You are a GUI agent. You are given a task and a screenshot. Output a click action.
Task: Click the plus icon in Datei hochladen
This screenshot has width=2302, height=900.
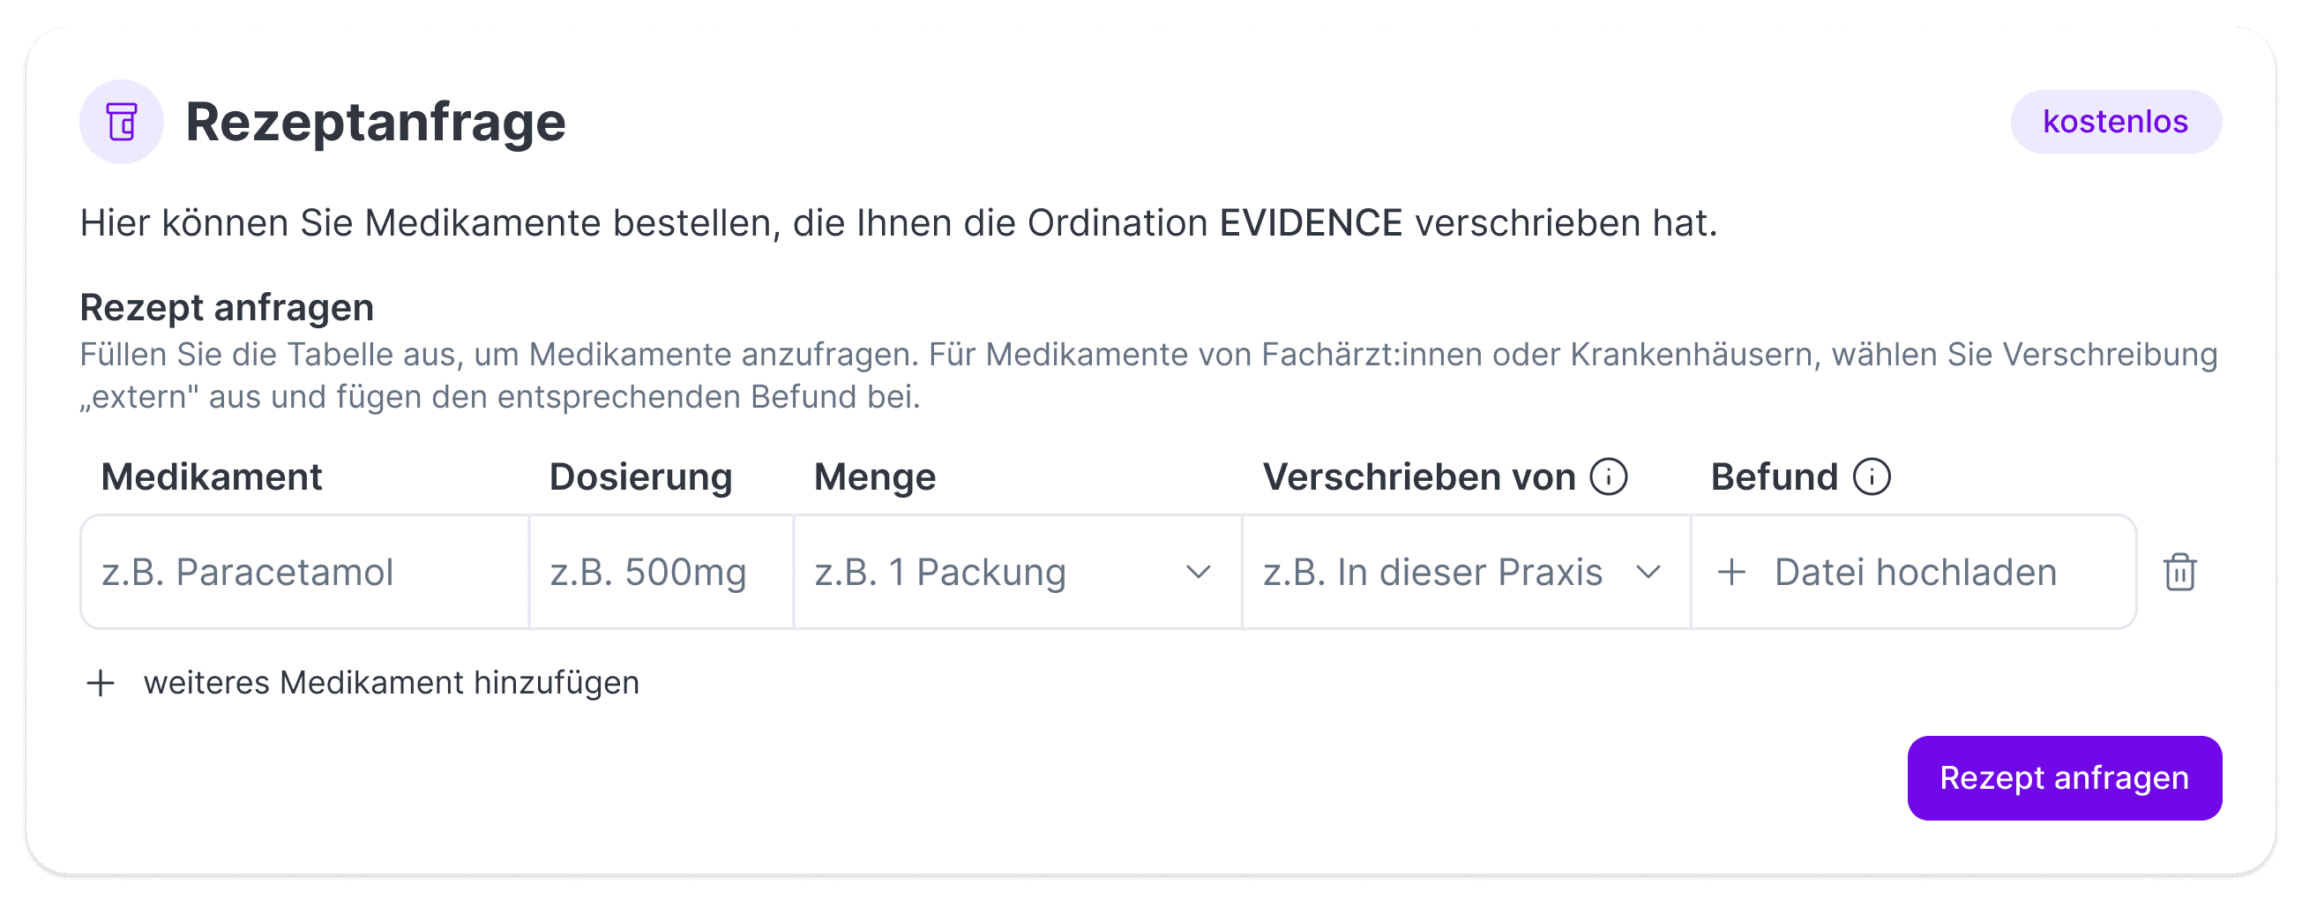[x=1732, y=572]
